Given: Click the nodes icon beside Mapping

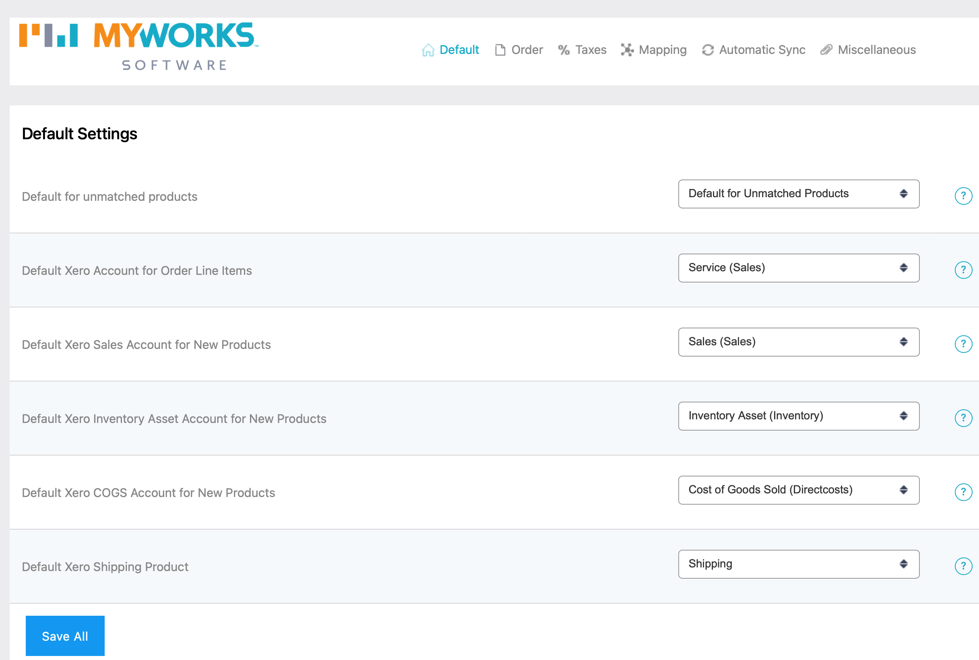Looking at the screenshot, I should tap(627, 50).
